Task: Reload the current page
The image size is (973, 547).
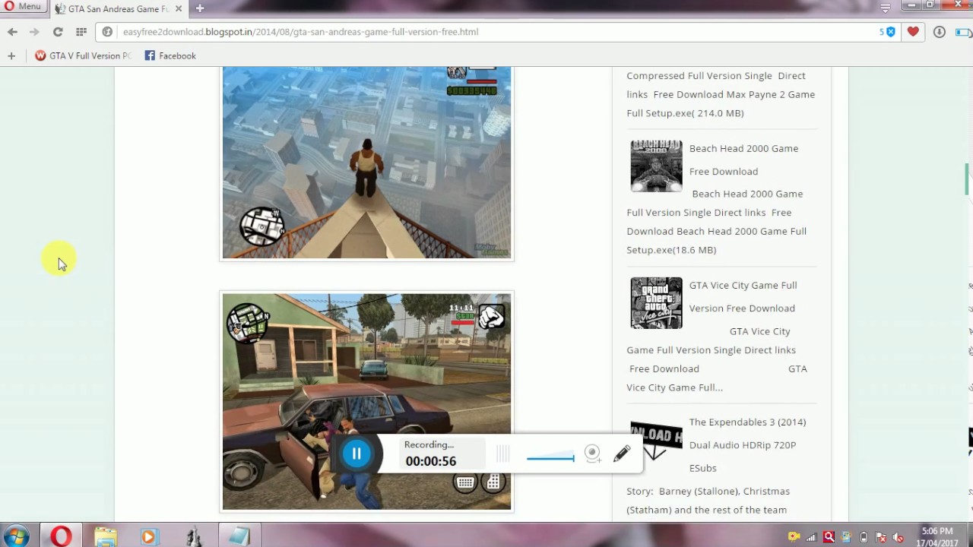Action: pyautogui.click(x=58, y=32)
